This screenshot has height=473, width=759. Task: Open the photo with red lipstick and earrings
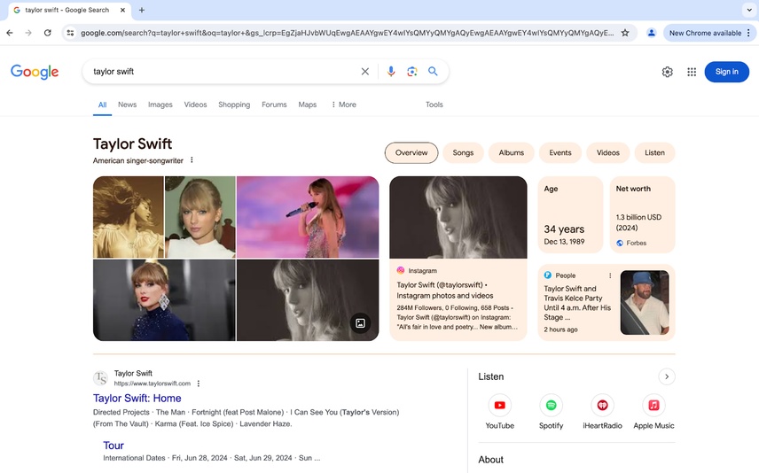pos(164,300)
